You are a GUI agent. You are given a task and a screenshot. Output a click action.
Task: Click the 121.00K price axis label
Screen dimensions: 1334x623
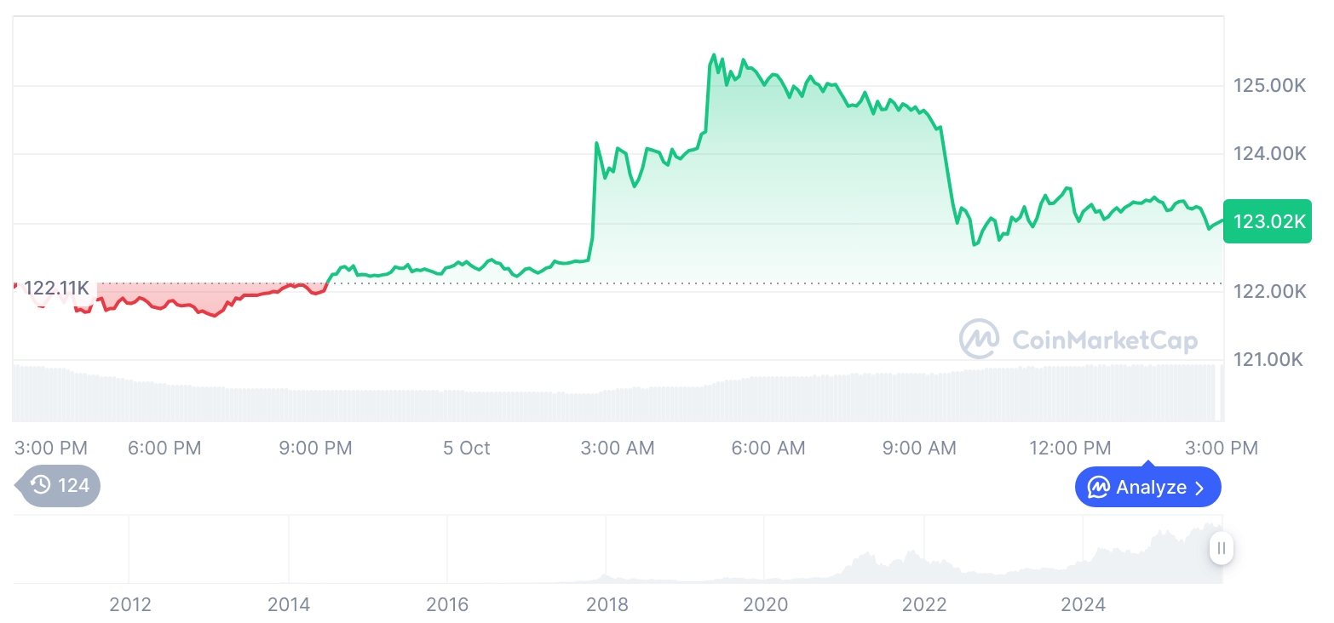1268,360
